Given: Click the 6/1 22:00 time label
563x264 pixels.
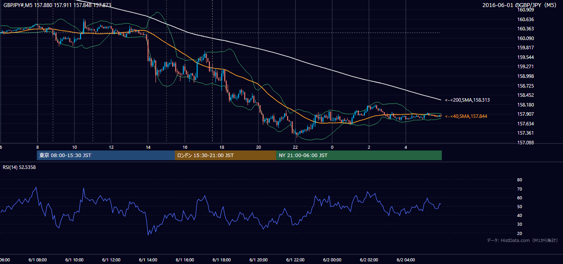Looking at the screenshot, I should click(x=295, y=260).
